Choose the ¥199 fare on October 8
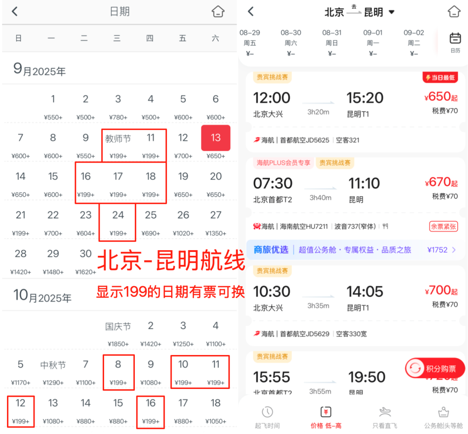The height and width of the screenshot is (434, 468). 118,372
